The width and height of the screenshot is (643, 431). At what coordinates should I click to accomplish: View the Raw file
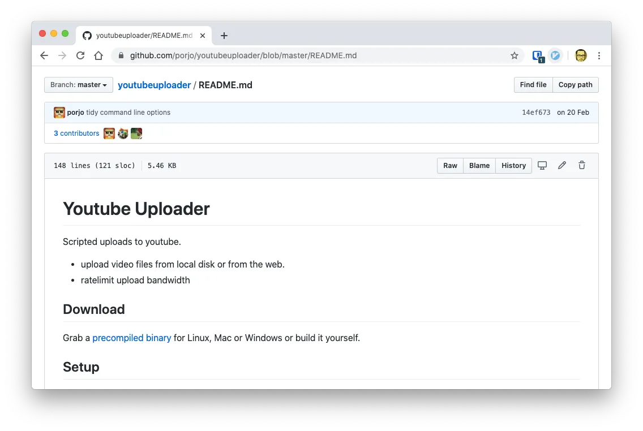click(450, 166)
